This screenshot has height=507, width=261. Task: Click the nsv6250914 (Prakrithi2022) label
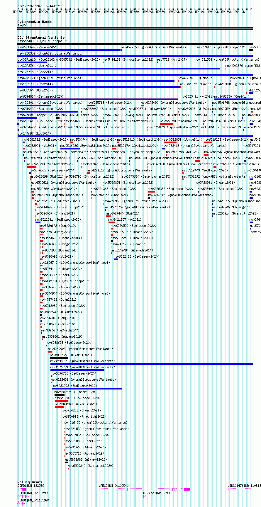[x=235, y=213]
